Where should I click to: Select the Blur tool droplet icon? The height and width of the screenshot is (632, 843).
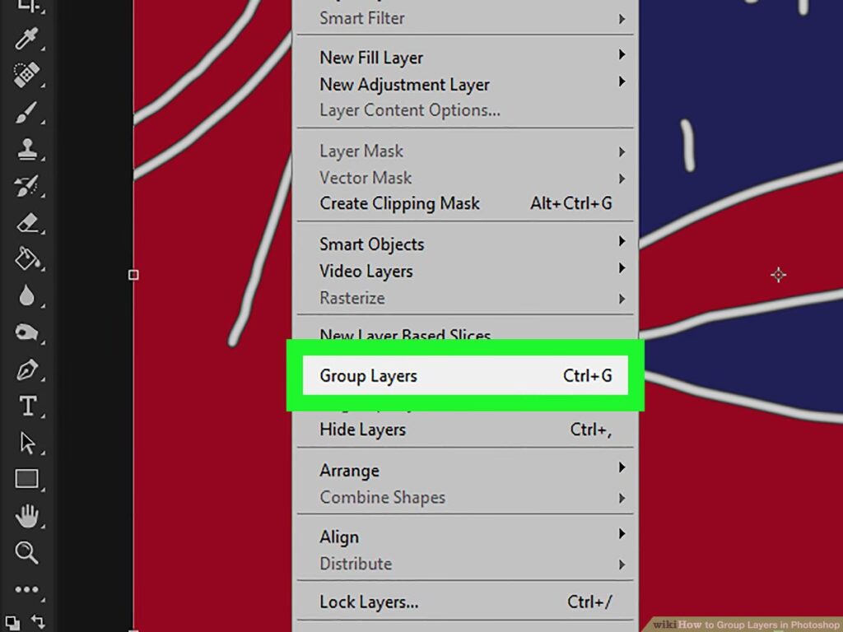coord(26,295)
